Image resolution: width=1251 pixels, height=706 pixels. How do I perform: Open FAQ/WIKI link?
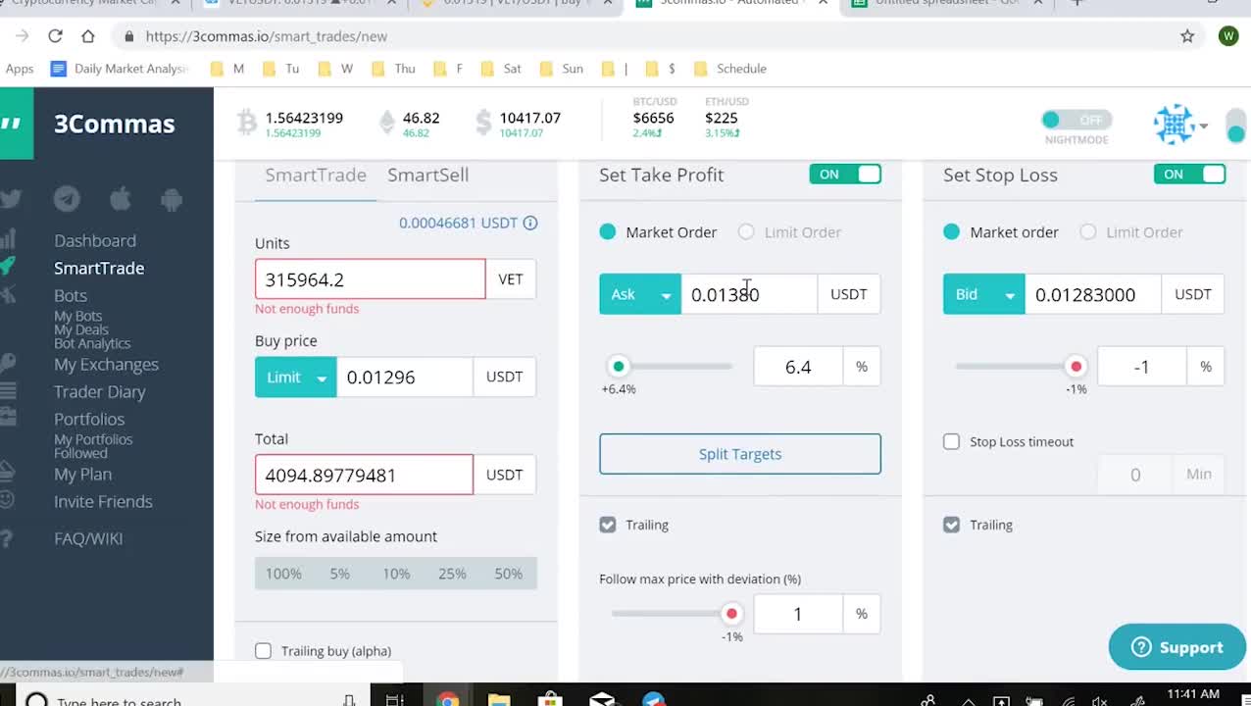click(88, 538)
